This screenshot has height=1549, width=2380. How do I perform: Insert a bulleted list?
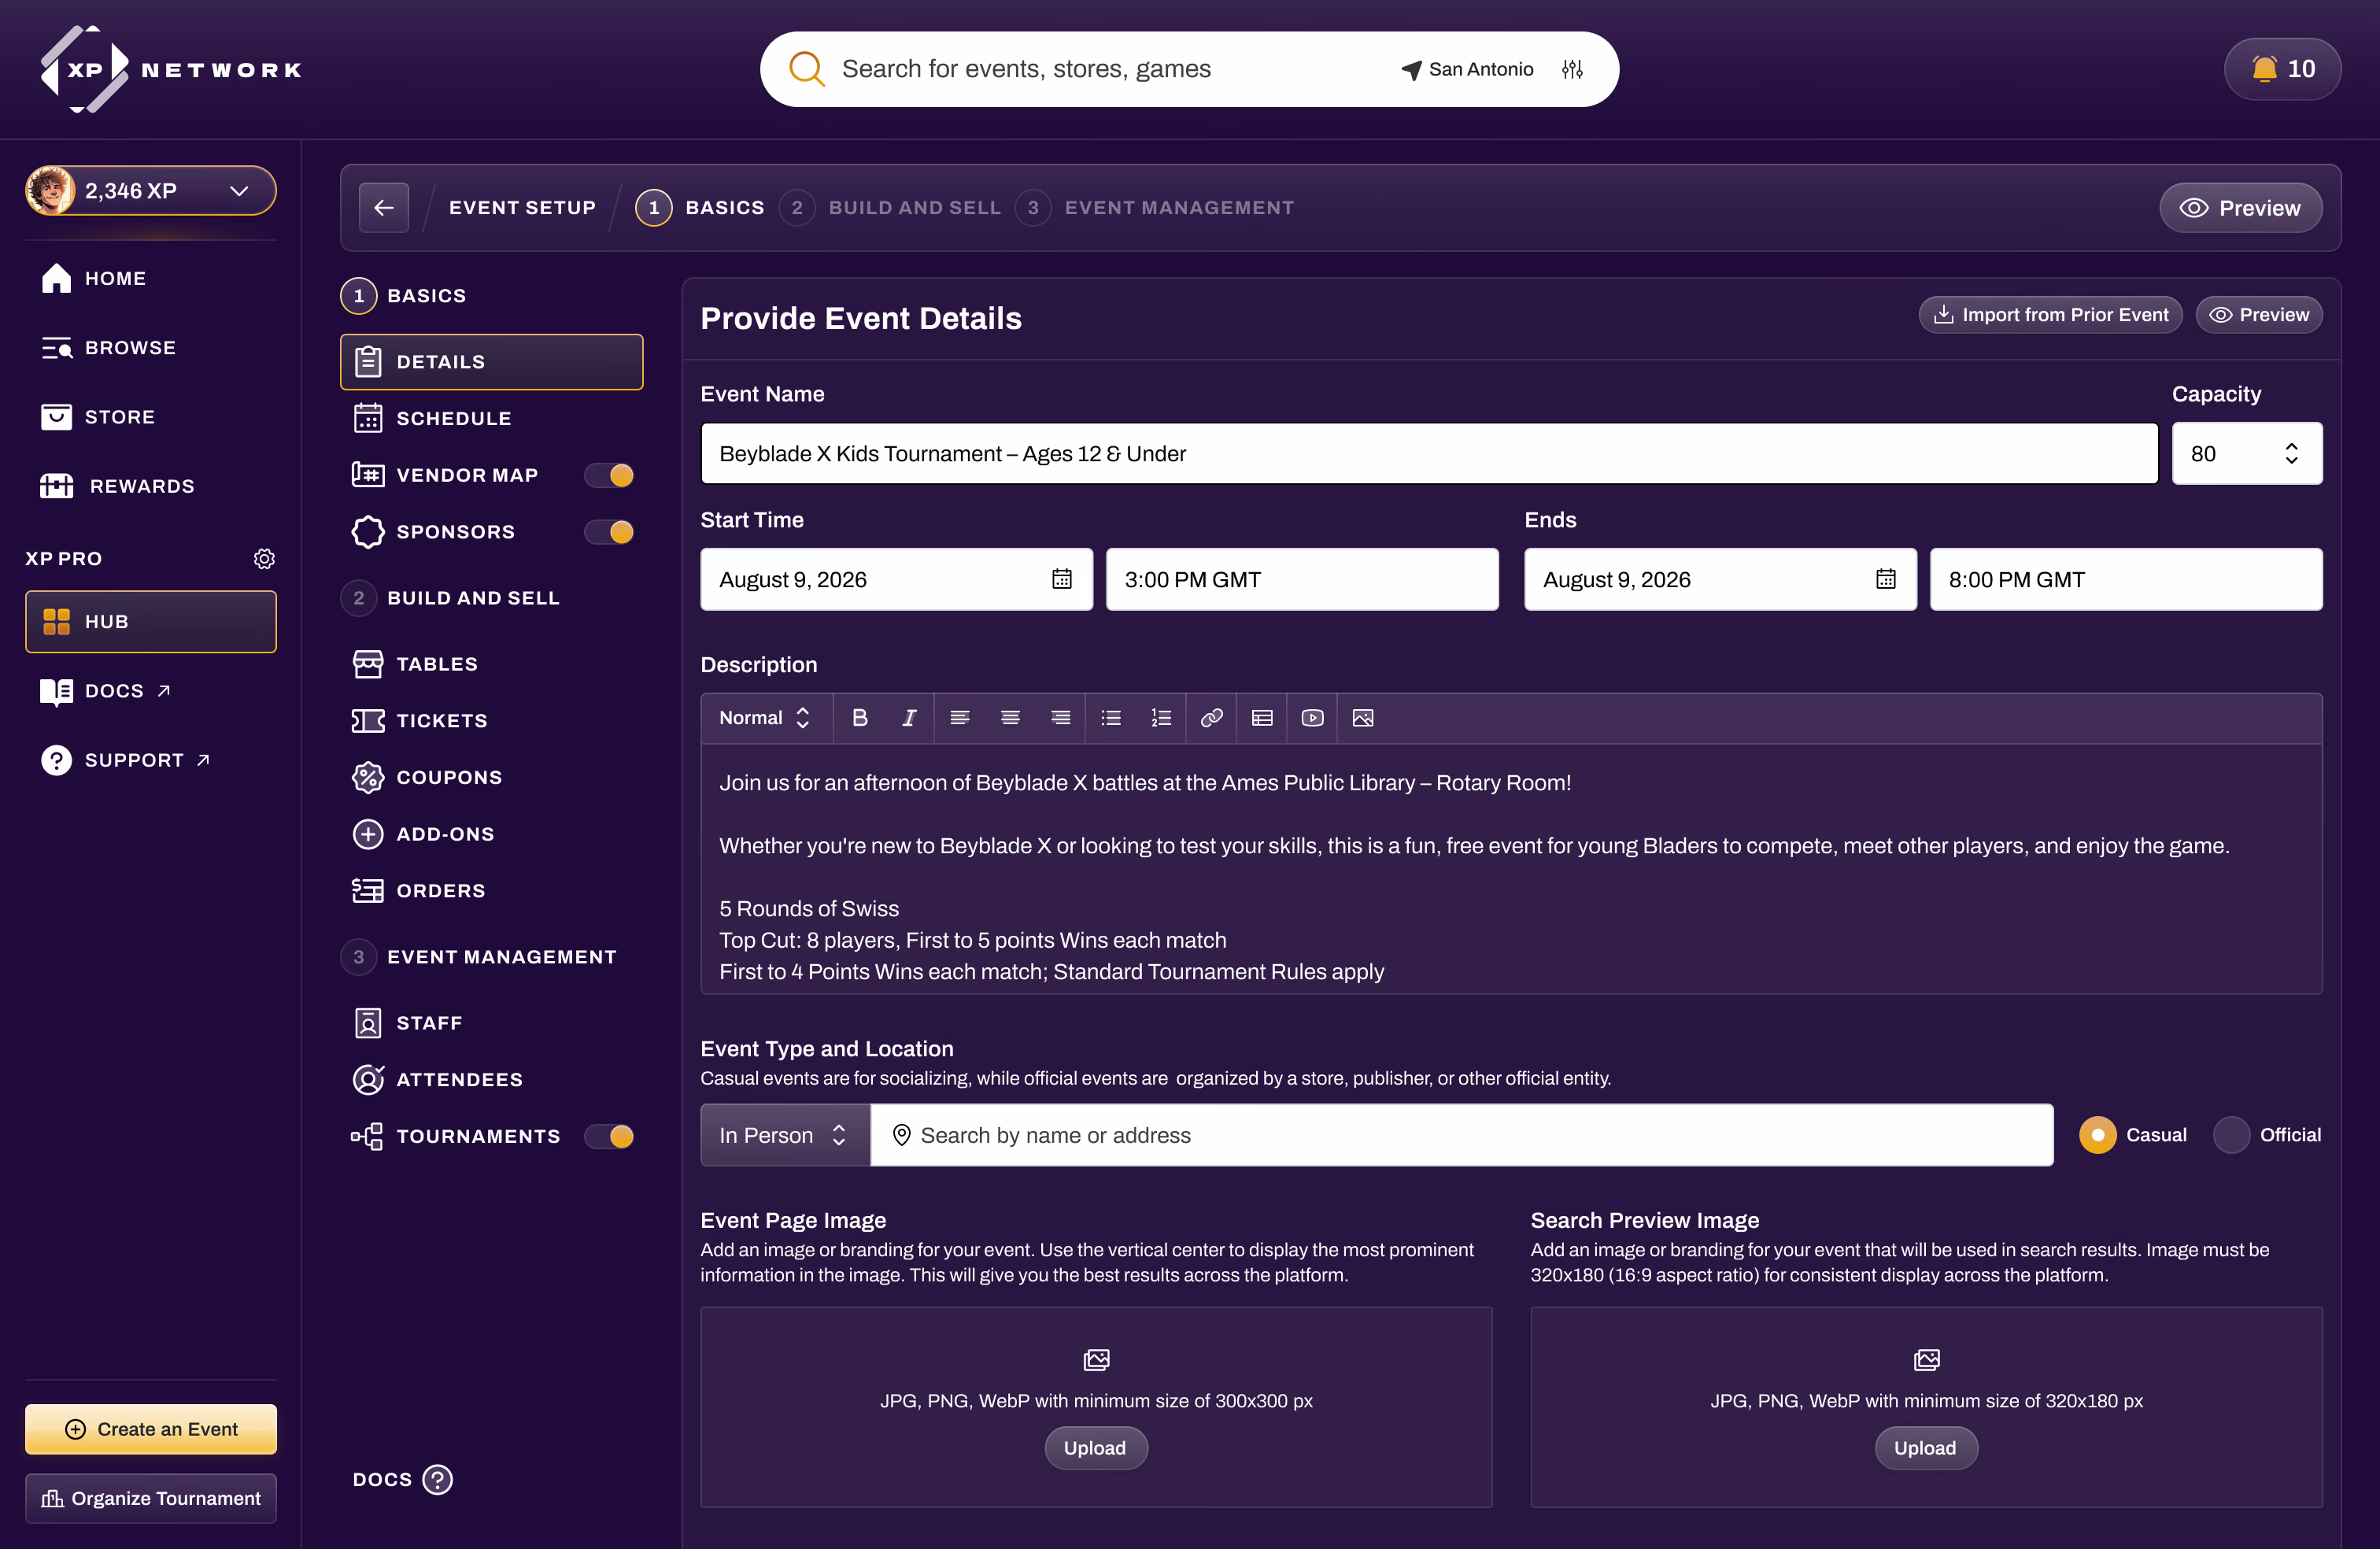point(1111,718)
